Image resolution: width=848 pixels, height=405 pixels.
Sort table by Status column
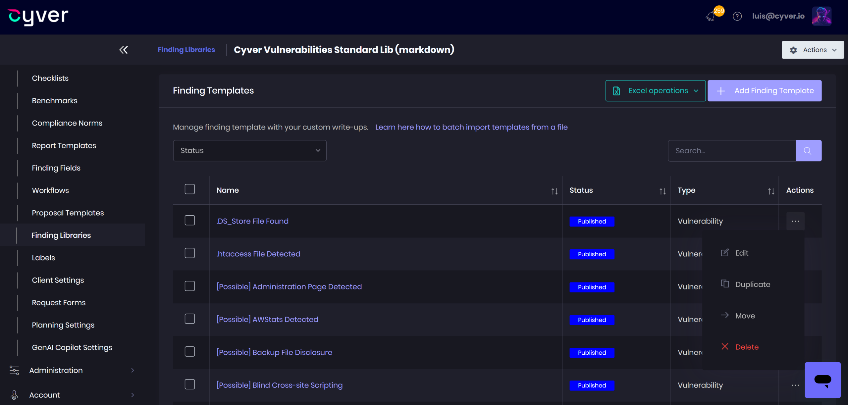click(x=662, y=191)
